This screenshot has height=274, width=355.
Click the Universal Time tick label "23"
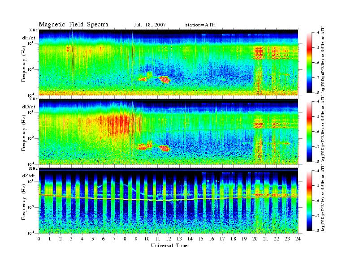point(287,239)
